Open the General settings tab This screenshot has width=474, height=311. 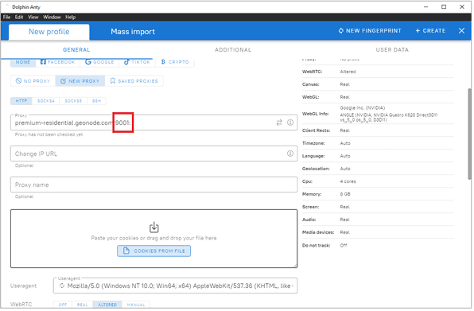[x=76, y=50]
